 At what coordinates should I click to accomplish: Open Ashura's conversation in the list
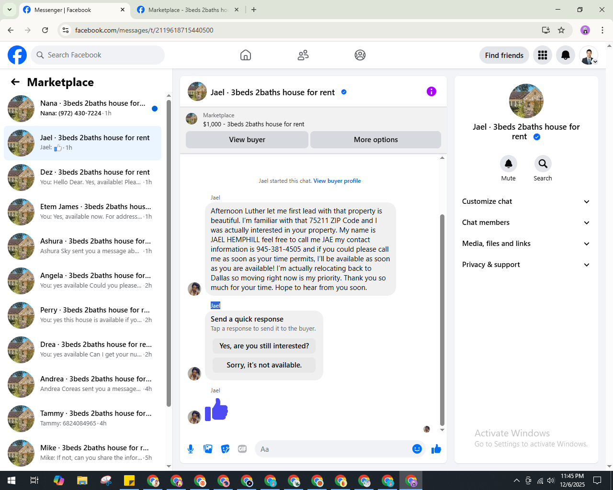tap(82, 246)
